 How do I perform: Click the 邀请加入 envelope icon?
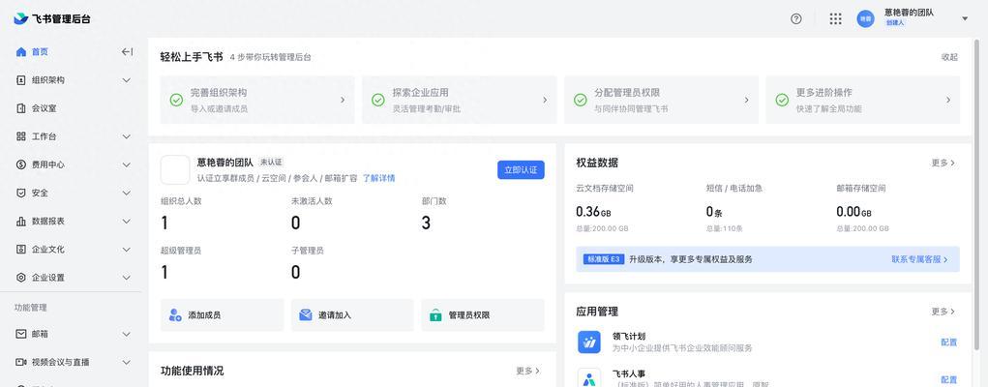pos(306,315)
